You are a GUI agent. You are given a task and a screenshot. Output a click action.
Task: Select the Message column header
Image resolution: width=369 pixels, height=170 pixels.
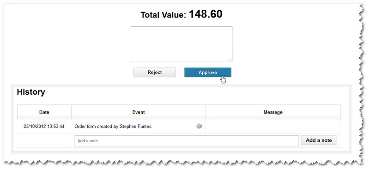pos(273,112)
